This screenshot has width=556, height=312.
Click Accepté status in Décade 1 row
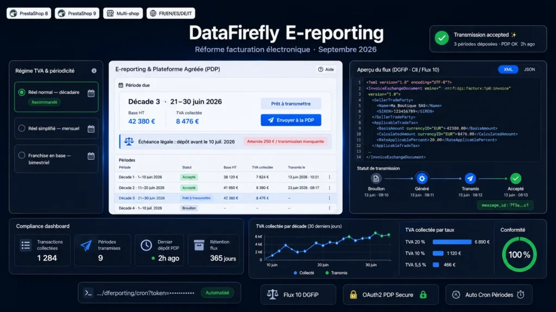click(189, 177)
